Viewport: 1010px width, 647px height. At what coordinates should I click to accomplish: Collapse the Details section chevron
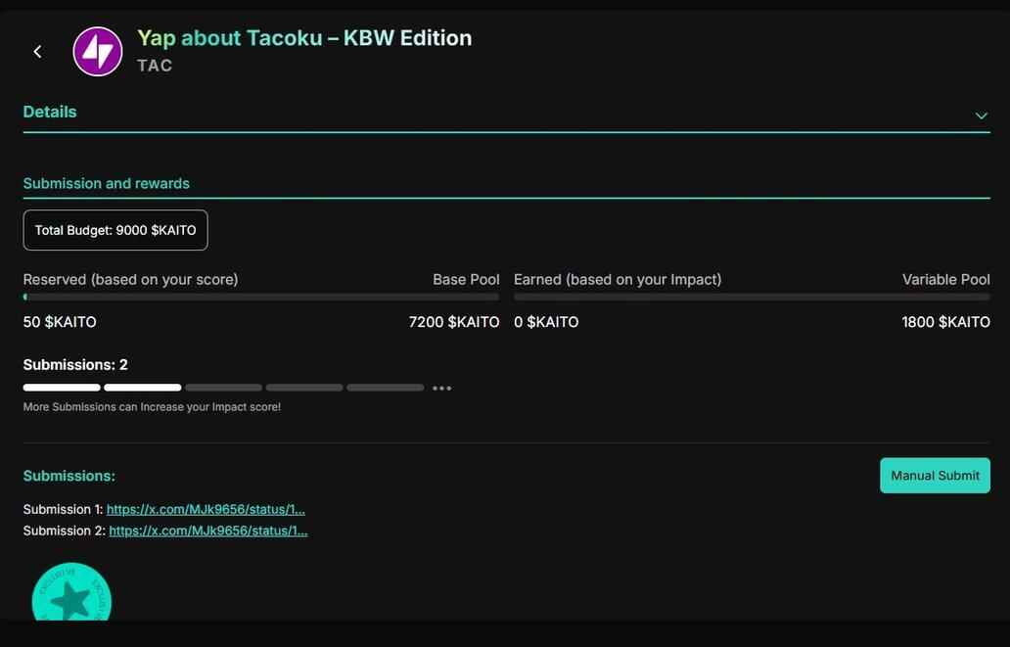point(981,116)
